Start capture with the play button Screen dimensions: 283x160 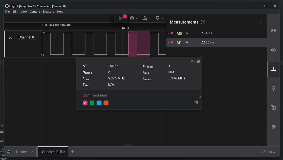pyautogui.click(x=121, y=18)
